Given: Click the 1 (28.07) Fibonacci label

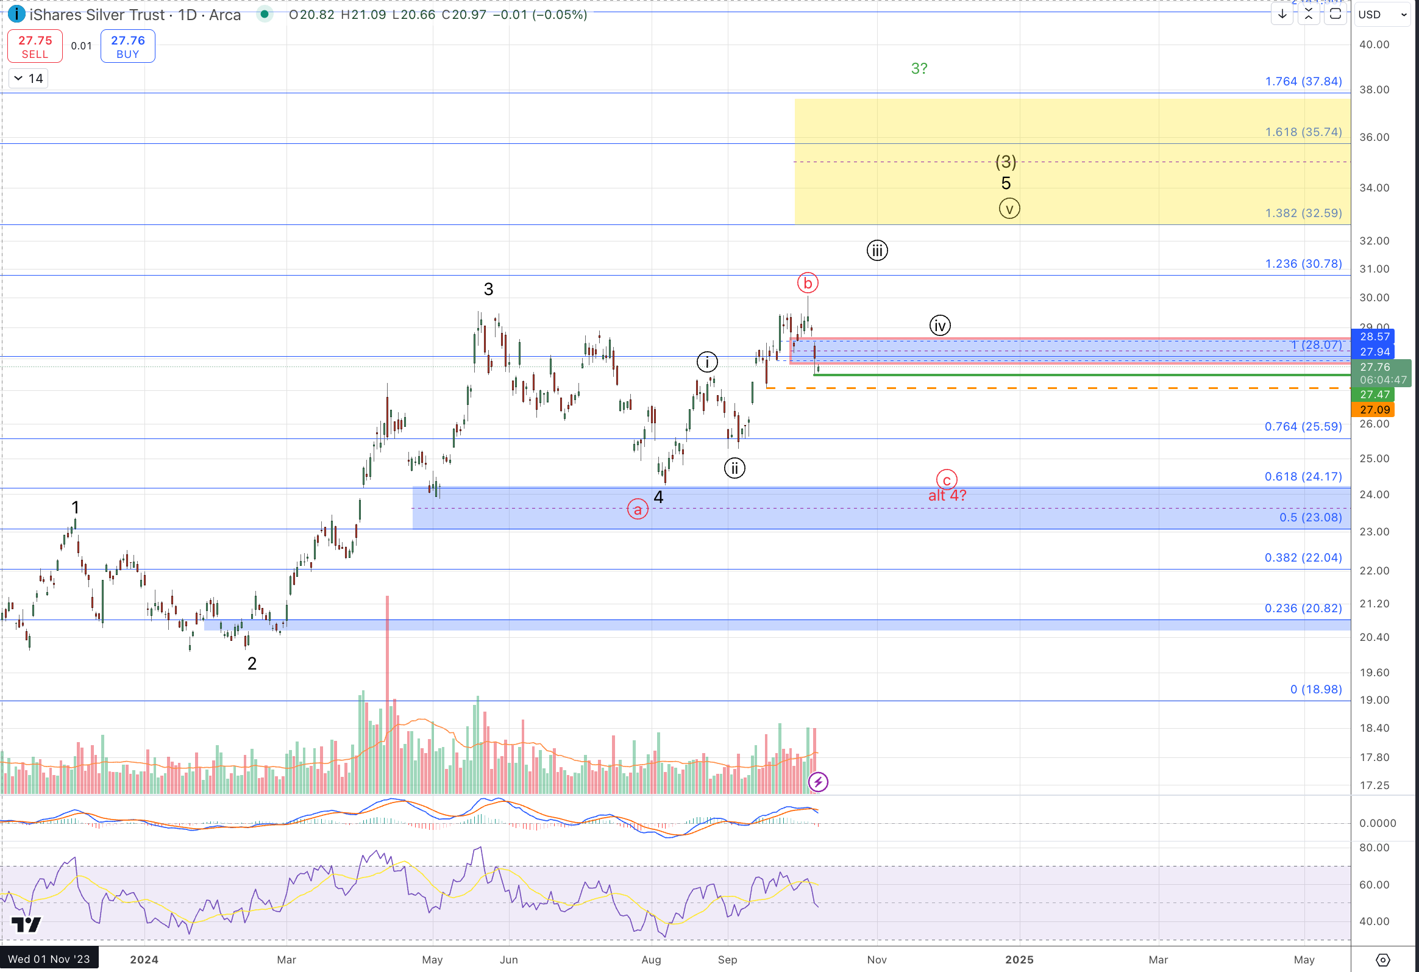Looking at the screenshot, I should tap(1317, 345).
